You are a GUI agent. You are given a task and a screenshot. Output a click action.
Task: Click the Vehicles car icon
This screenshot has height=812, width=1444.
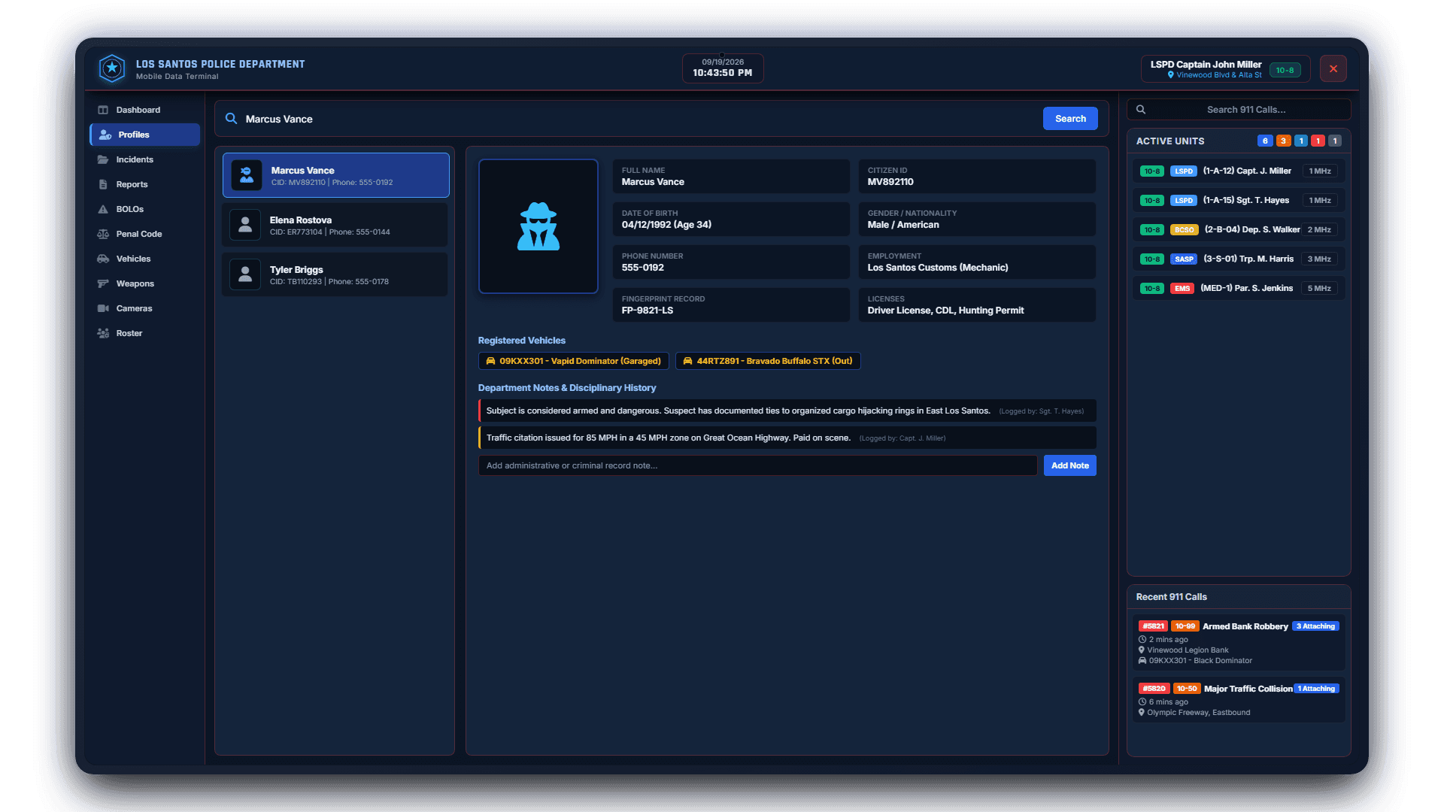point(103,259)
